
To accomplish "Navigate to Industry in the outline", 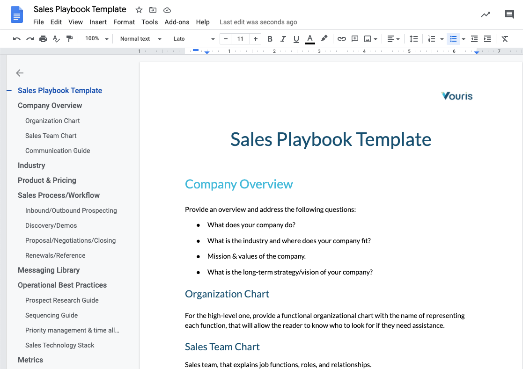I will pyautogui.click(x=31, y=166).
